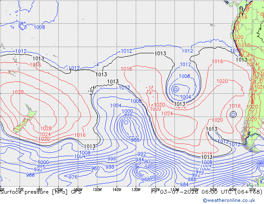Click the small circled low beside 1016 off Chile
264x204 pixels.
tap(233, 114)
